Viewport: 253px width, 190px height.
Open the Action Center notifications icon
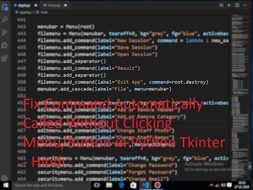(229, 185)
